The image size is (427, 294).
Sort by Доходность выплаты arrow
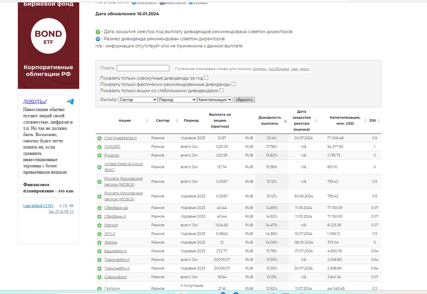click(x=285, y=122)
